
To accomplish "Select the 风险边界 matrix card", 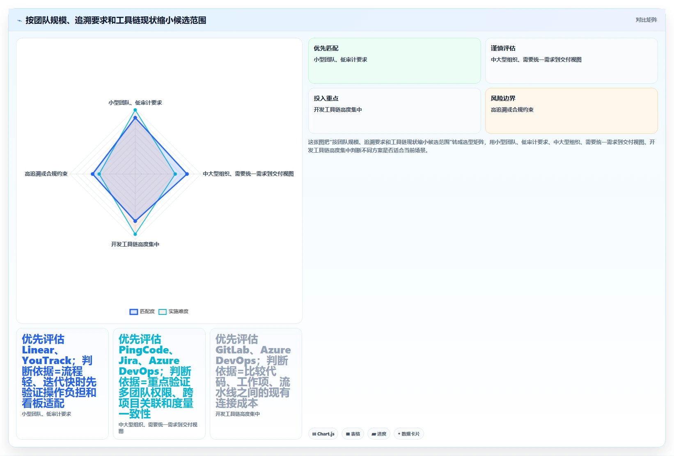I will tap(571, 111).
